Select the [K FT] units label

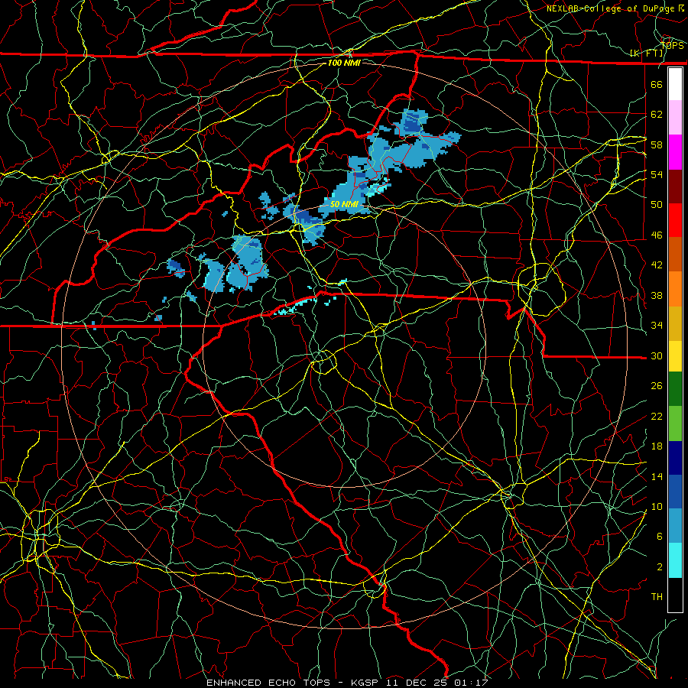[x=647, y=54]
